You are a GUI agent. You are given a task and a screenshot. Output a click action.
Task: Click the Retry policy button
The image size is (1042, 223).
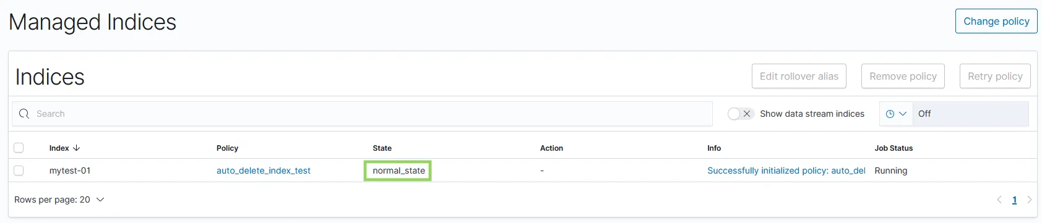995,76
